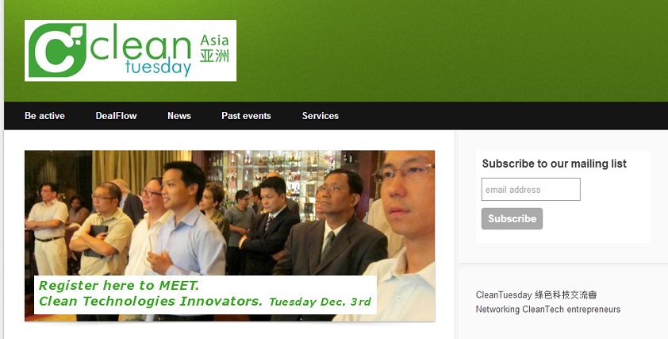Open the Past events page
668x339 pixels.
[246, 116]
